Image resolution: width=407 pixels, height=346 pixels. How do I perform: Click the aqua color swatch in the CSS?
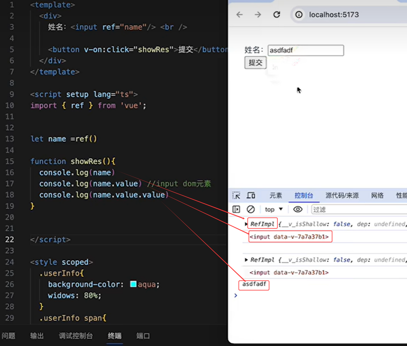coord(133,284)
